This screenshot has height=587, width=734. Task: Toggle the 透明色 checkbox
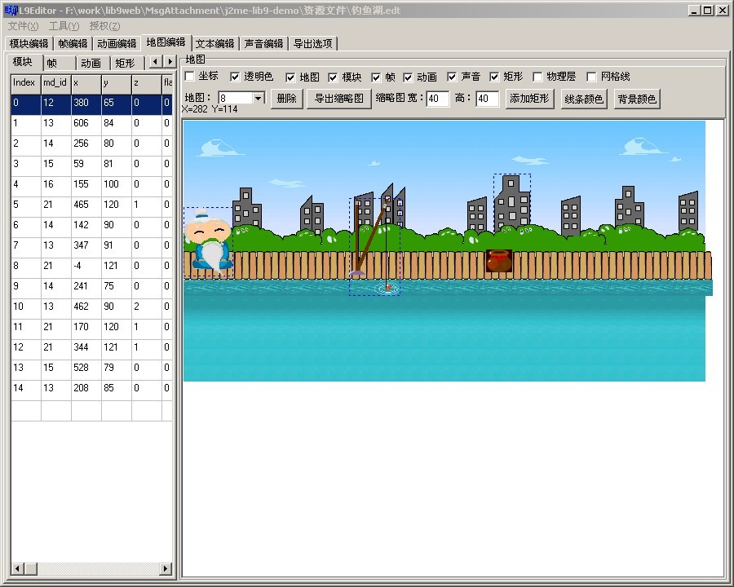235,77
